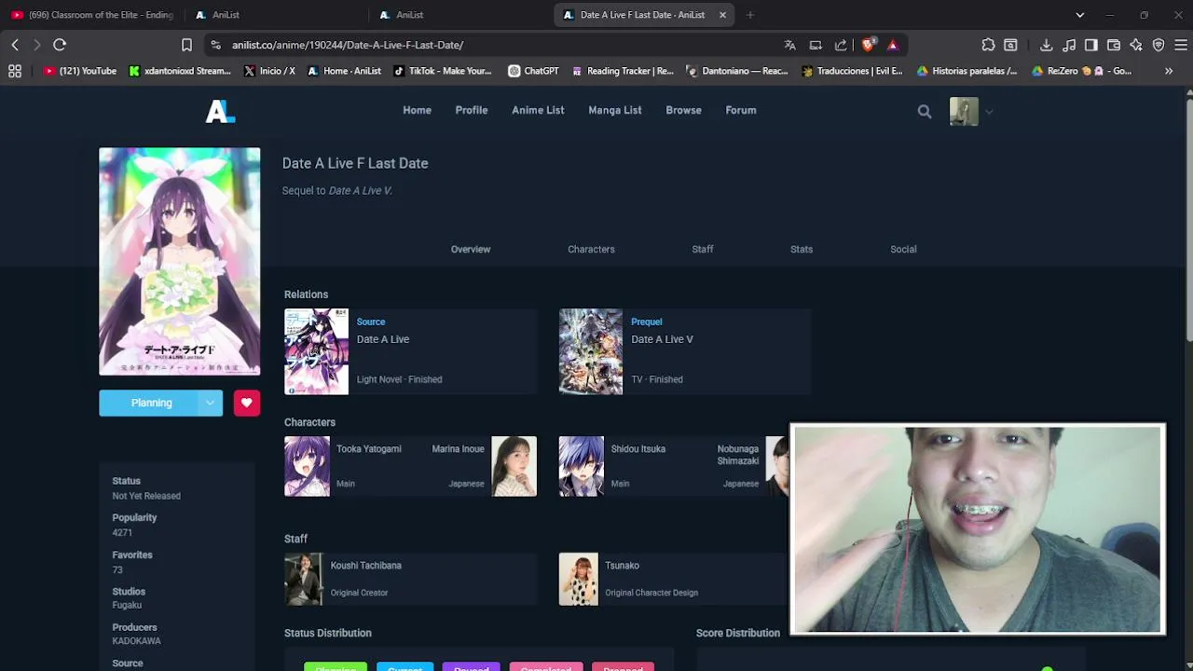The height and width of the screenshot is (671, 1193).
Task: Reload the page with refresh icon
Action: coord(60,45)
